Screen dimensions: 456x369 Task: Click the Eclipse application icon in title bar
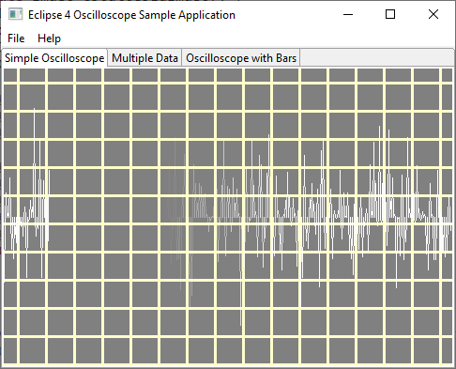[x=15, y=14]
